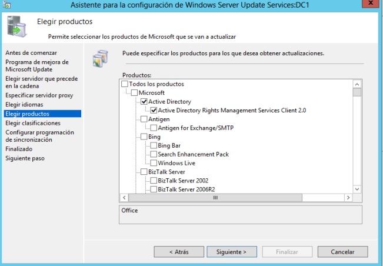Click the Cancelar button
This screenshot has width=383, height=266.
[342, 252]
